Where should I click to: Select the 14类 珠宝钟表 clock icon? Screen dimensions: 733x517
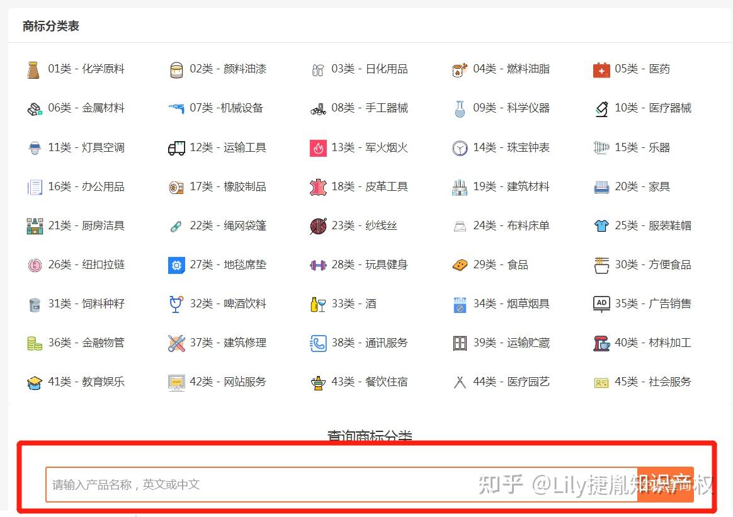click(459, 147)
